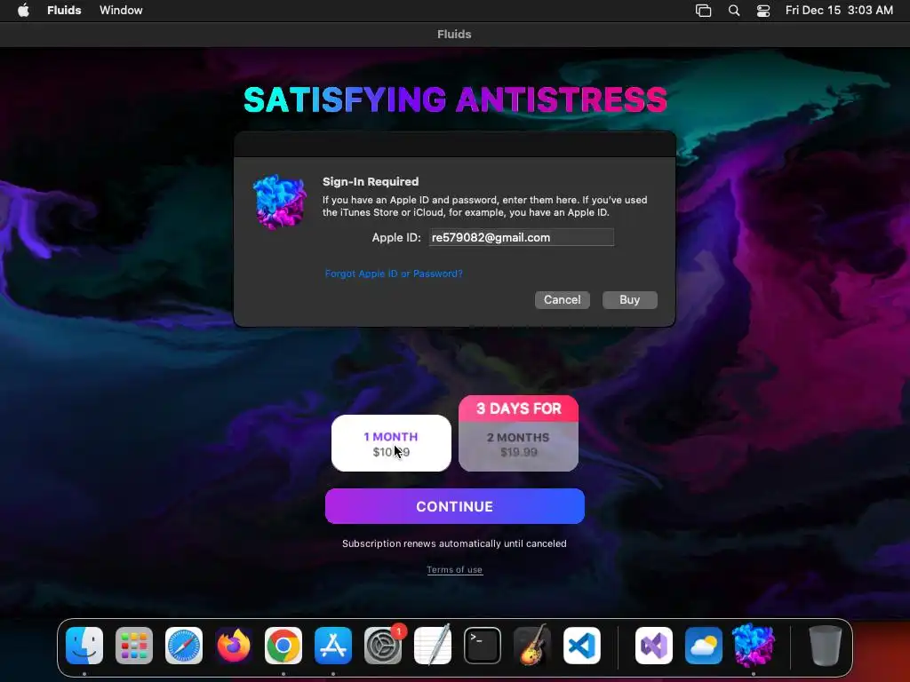Open the Trash from the Dock
The height and width of the screenshot is (682, 910).
(x=825, y=645)
